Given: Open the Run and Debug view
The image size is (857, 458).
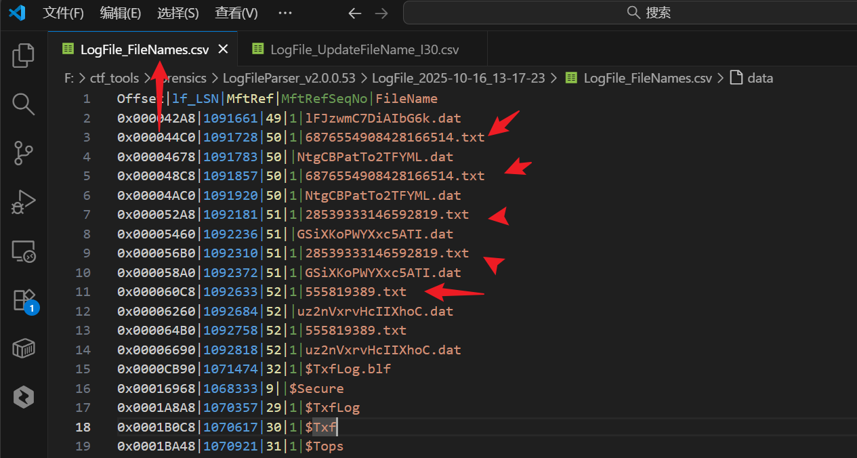Looking at the screenshot, I should pyautogui.click(x=24, y=202).
